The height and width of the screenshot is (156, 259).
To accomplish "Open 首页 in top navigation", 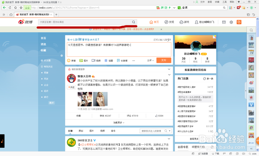I will 154,22.
